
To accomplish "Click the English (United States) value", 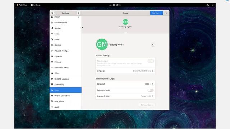I will pos(142,71).
